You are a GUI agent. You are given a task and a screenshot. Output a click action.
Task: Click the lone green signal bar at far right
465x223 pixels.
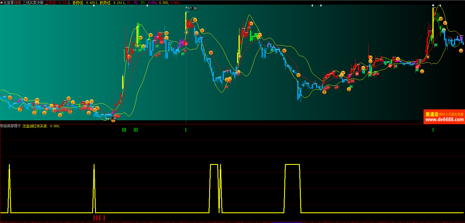click(x=433, y=130)
